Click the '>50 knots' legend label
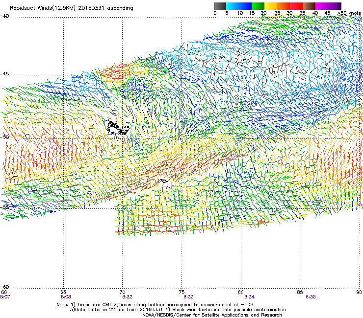The width and height of the screenshot is (363, 318). [349, 13]
